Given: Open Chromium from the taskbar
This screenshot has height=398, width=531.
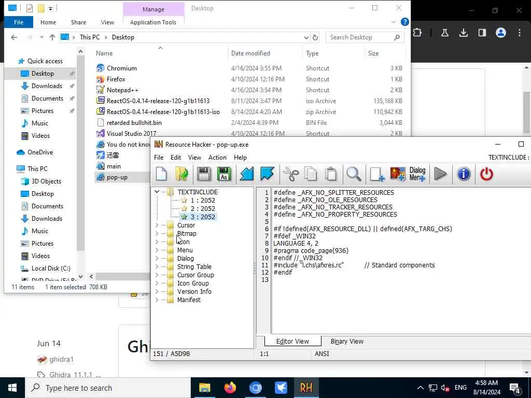Looking at the screenshot, I should pyautogui.click(x=256, y=388).
